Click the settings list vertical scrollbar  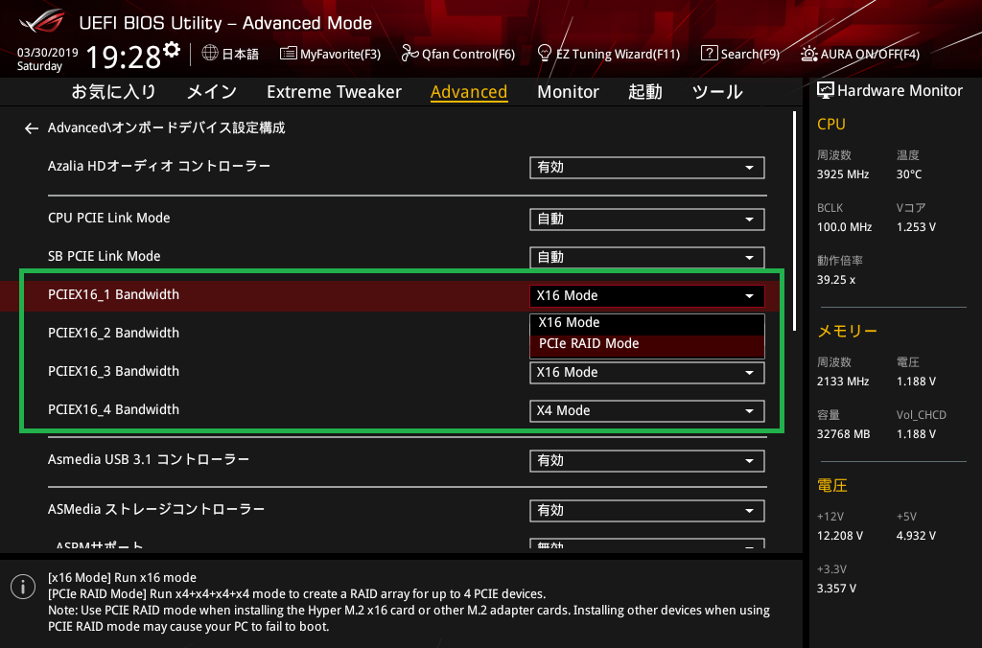point(794,221)
